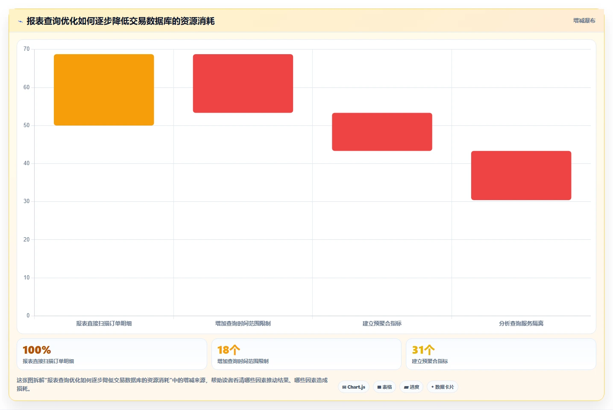This screenshot has height=410, width=613.
Task: Click x-axis label 建立预聚合指标
Action: (382, 323)
